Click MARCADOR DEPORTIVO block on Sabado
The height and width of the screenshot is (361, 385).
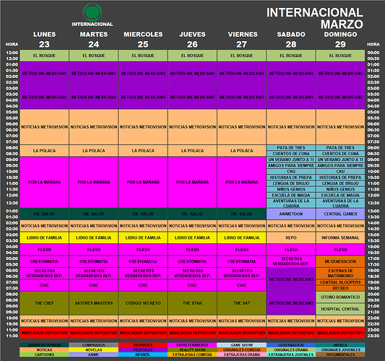coord(291,333)
